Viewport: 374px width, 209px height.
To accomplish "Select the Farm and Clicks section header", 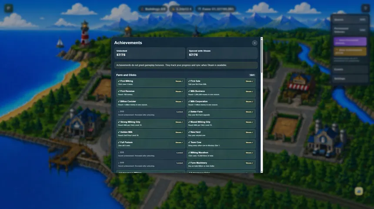I will [x=126, y=75].
